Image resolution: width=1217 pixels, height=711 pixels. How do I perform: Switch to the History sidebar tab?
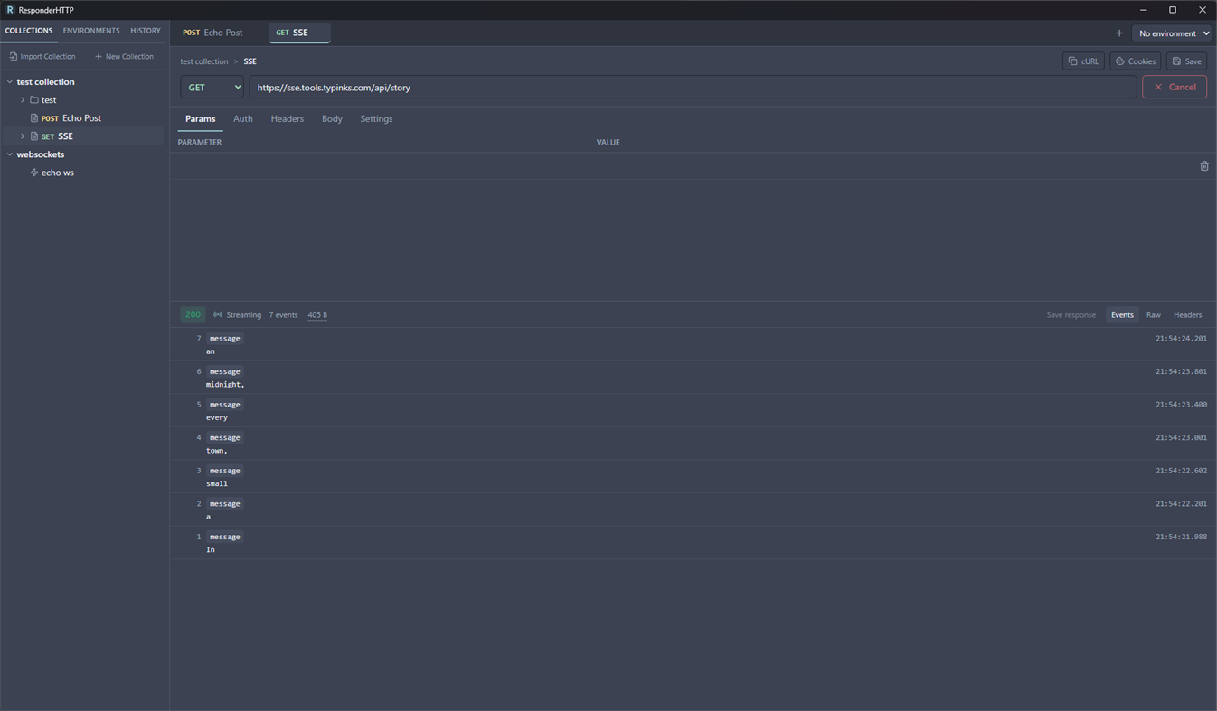pyautogui.click(x=146, y=31)
